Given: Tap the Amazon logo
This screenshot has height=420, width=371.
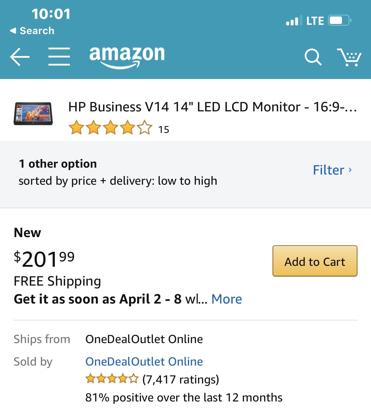Looking at the screenshot, I should [x=126, y=56].
